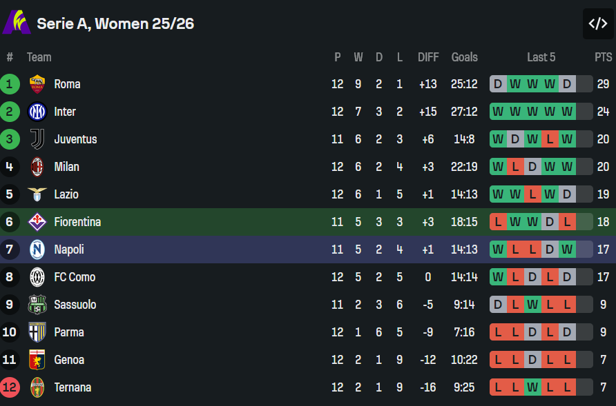This screenshot has height=406, width=616.
Task: Open the Genoa team page
Action: (x=69, y=360)
